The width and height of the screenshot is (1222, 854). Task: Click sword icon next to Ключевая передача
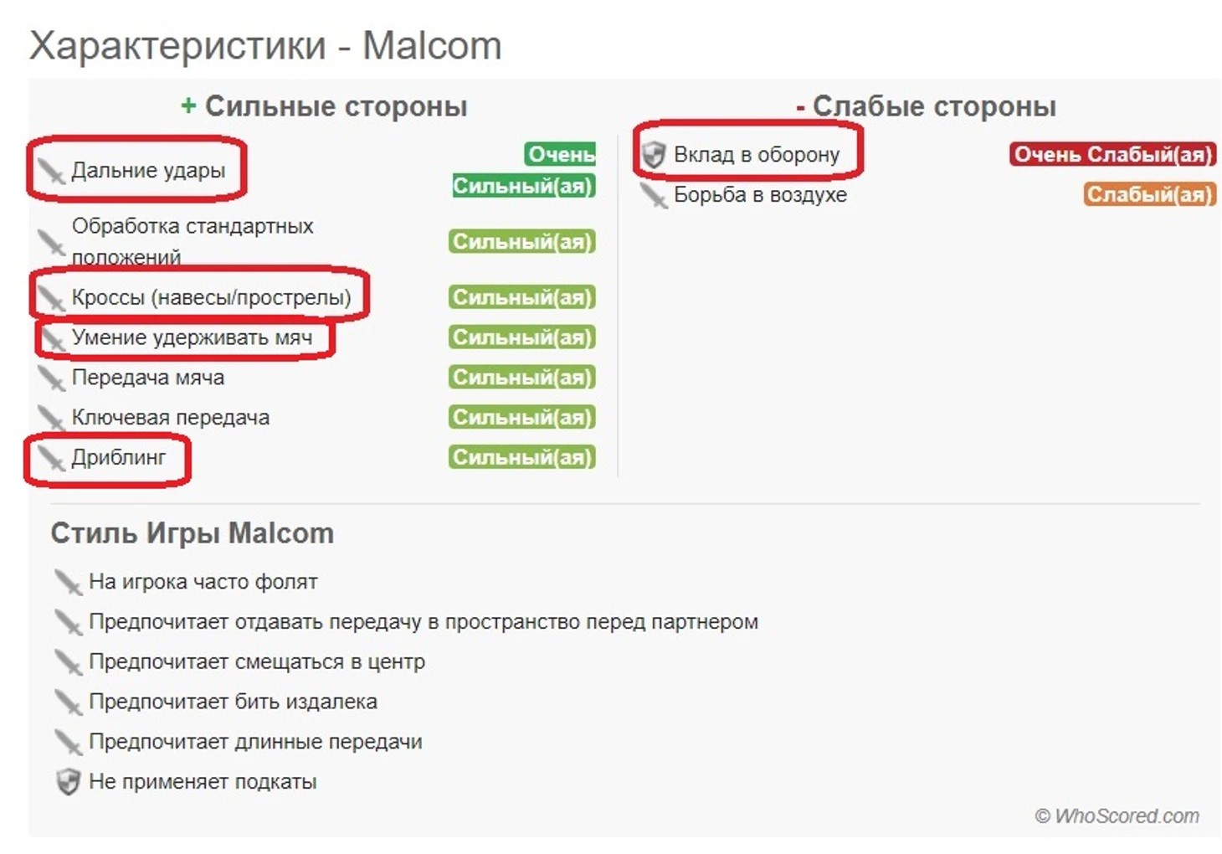tap(51, 418)
